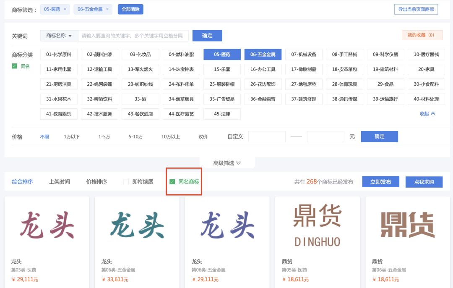
Task: Select category 33-酒
Action: pos(141,99)
